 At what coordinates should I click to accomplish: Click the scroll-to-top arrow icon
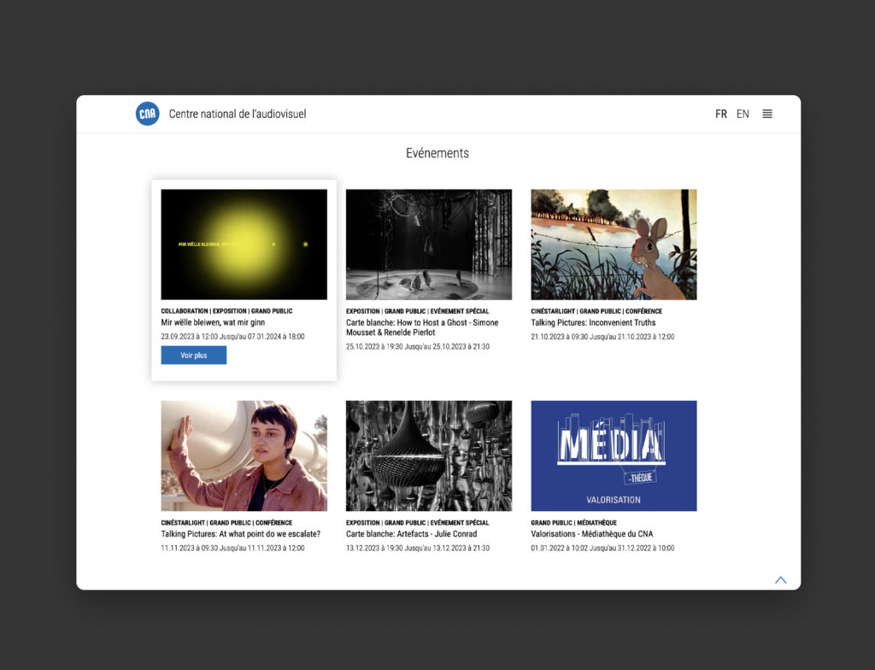tap(780, 580)
